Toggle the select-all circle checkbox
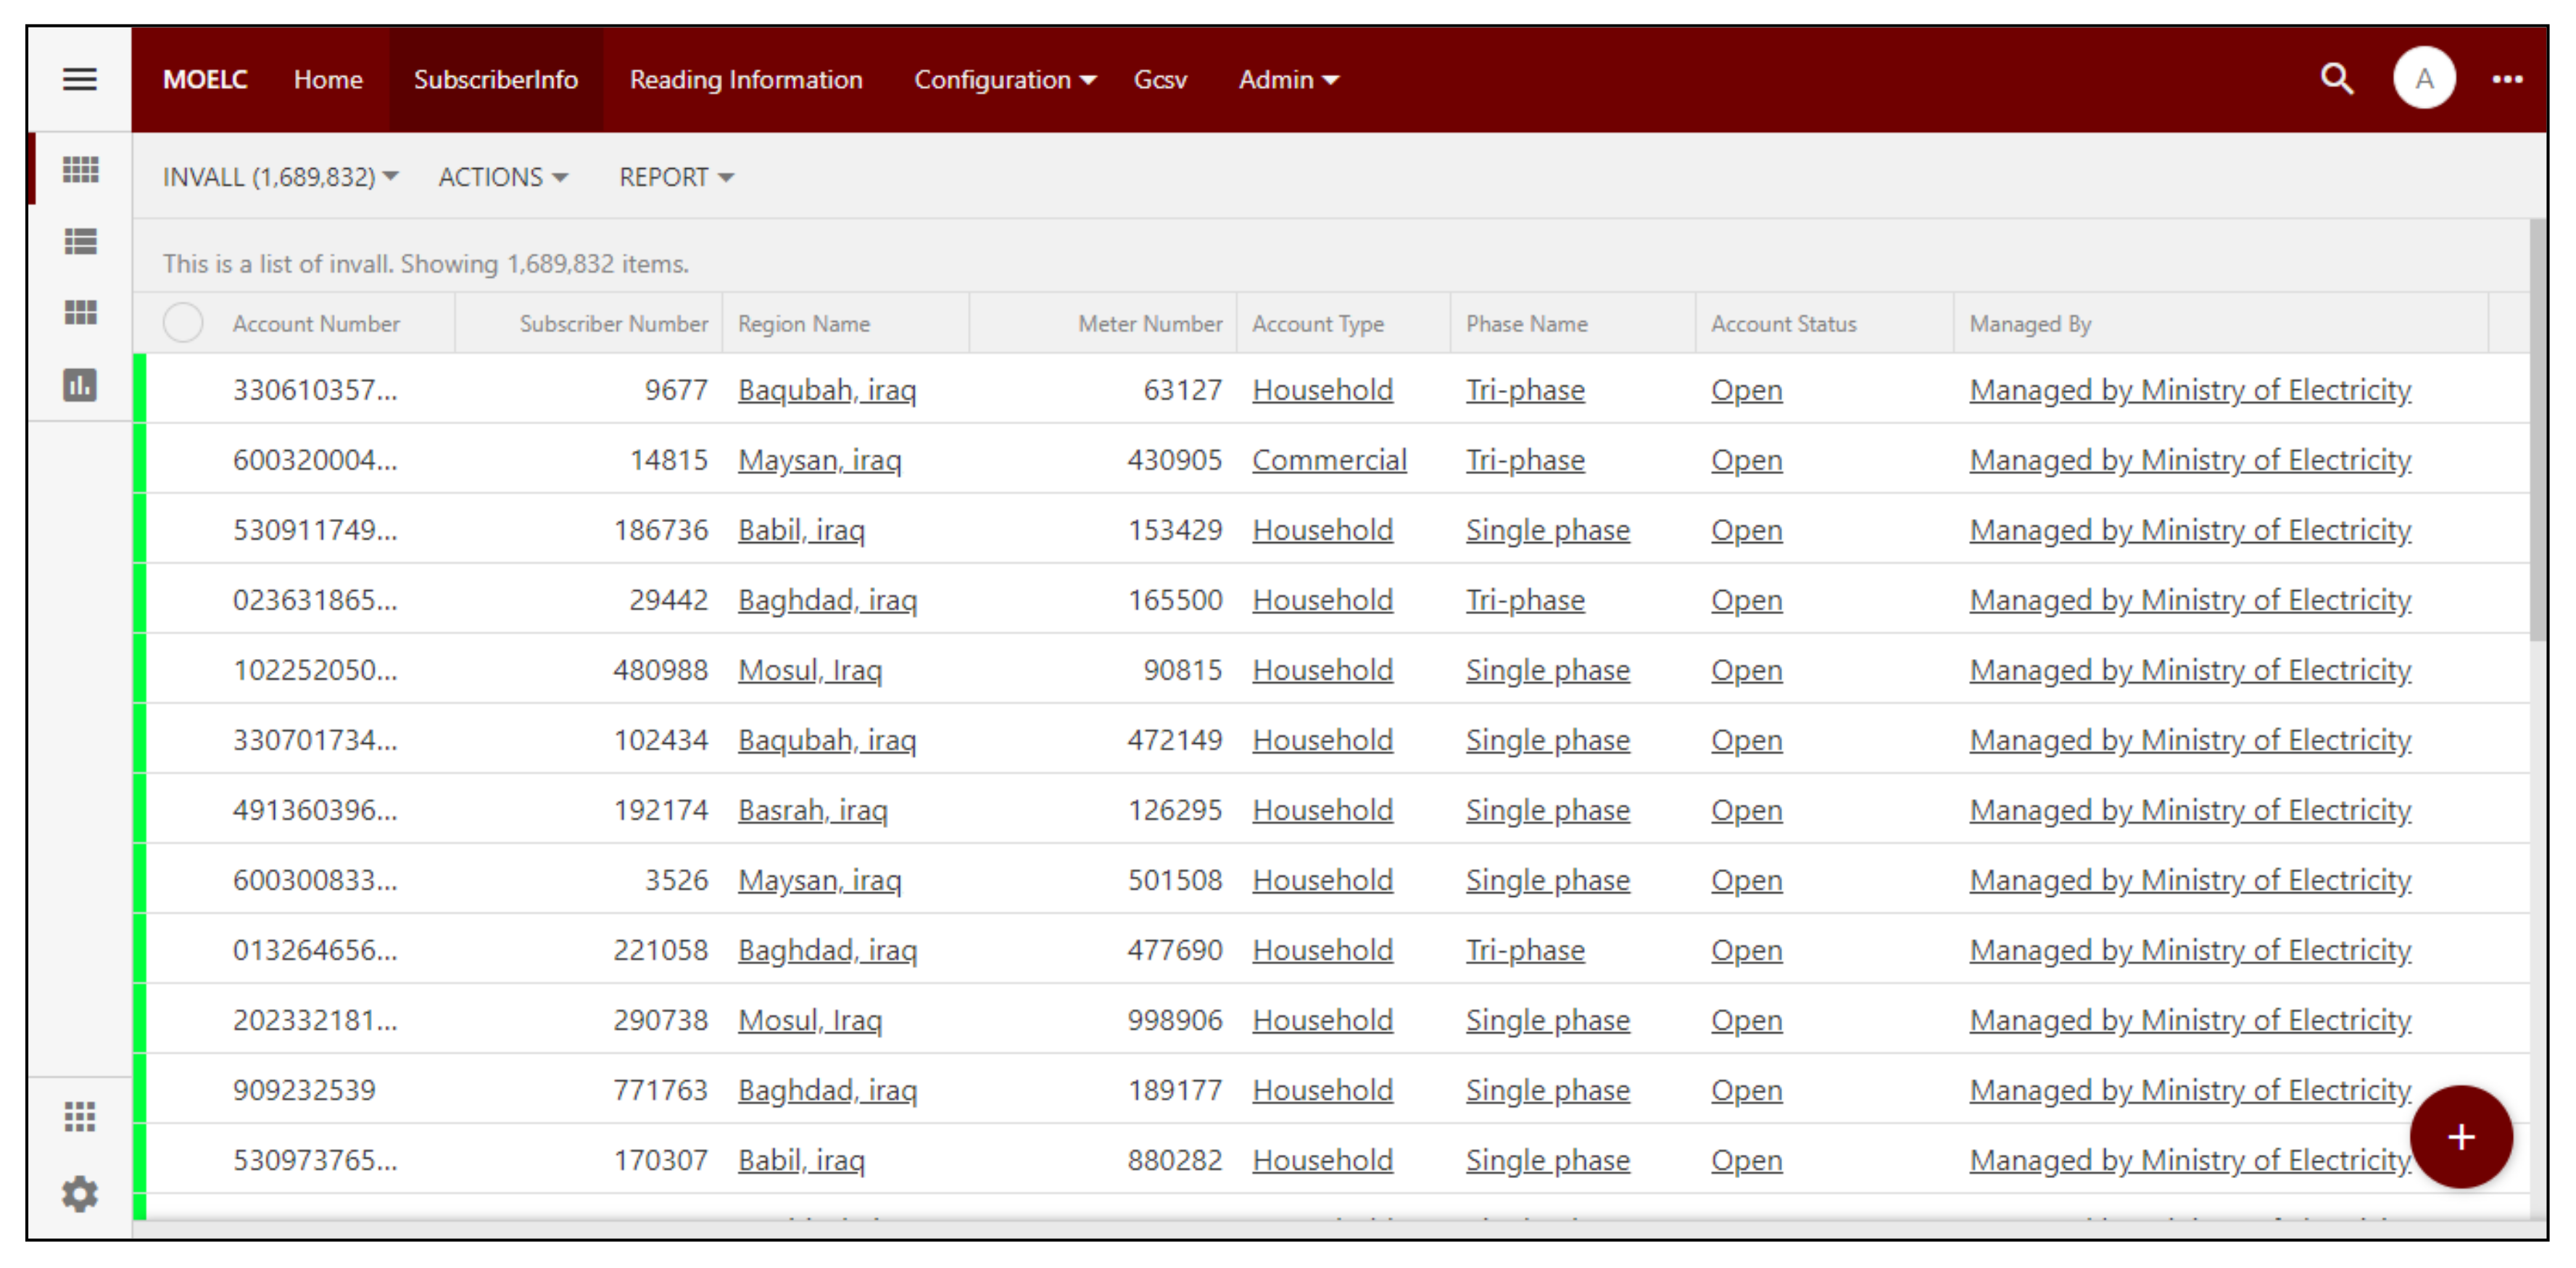Image resolution: width=2576 pixels, height=1268 pixels. [183, 323]
